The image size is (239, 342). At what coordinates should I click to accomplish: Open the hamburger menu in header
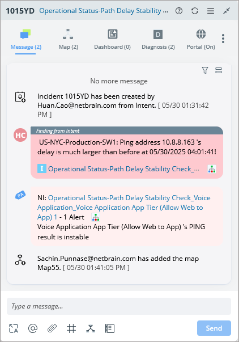211,11
